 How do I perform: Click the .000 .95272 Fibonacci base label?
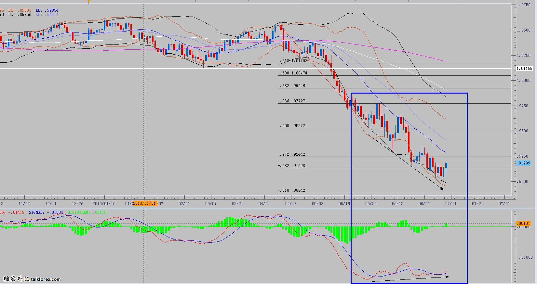[x=293, y=126]
